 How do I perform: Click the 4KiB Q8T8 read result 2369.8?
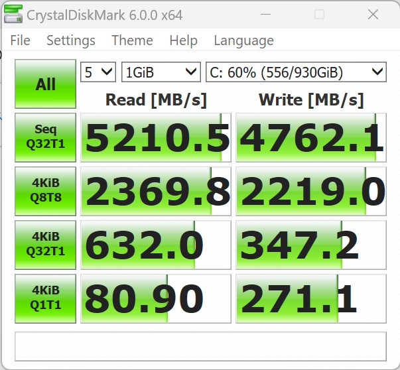(x=156, y=191)
